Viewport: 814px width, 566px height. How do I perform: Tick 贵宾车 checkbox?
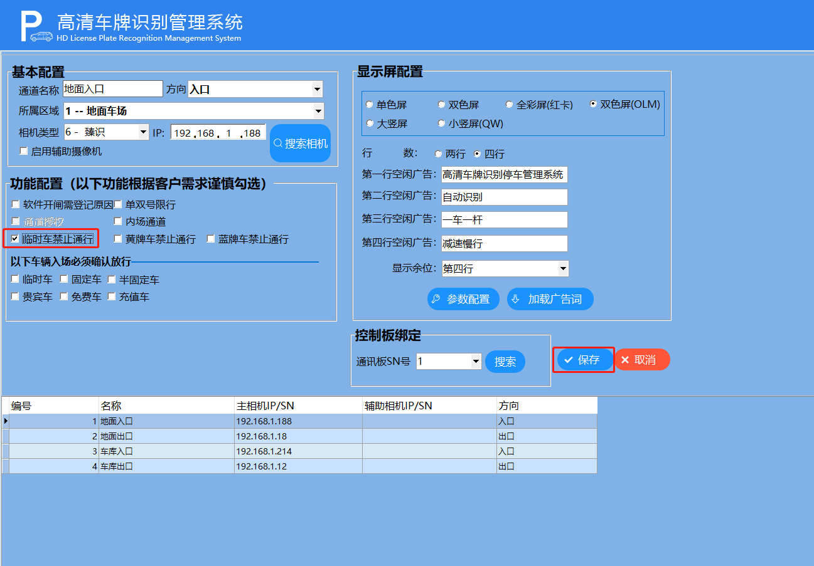(x=16, y=296)
